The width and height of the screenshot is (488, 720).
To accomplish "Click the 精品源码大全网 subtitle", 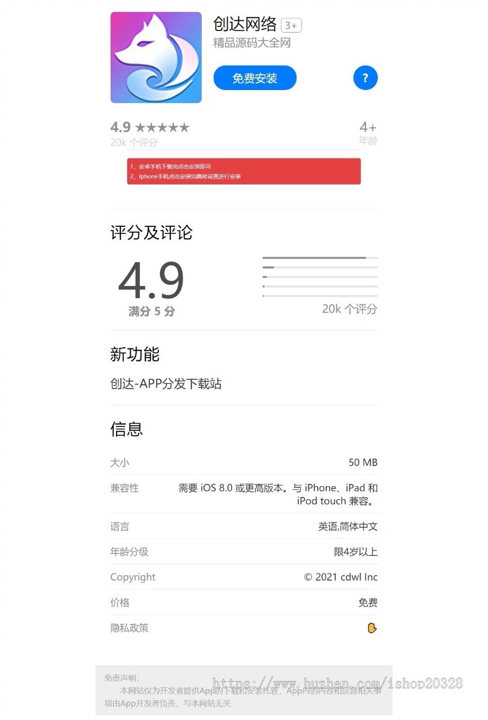I will click(252, 43).
